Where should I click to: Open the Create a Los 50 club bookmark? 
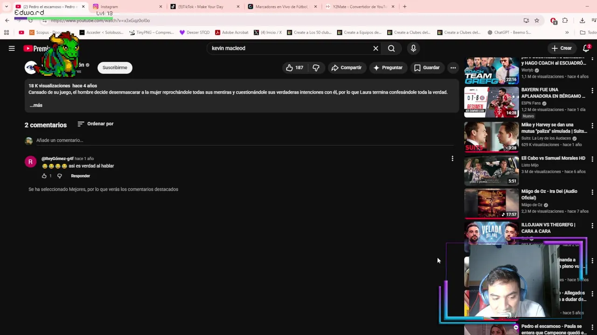coord(309,33)
